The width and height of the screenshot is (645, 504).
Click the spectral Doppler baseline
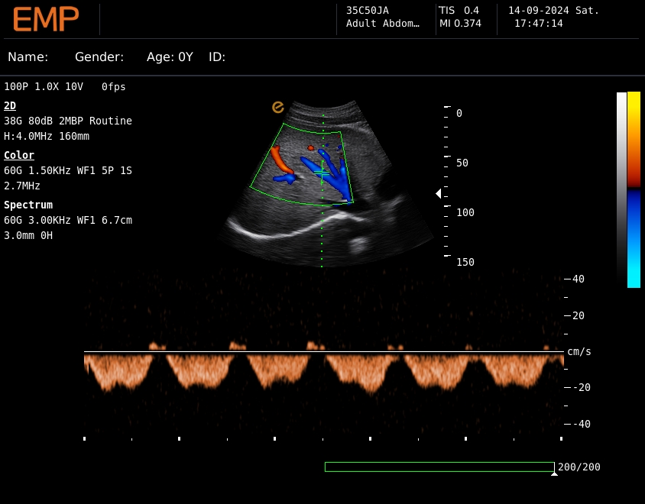point(322,352)
